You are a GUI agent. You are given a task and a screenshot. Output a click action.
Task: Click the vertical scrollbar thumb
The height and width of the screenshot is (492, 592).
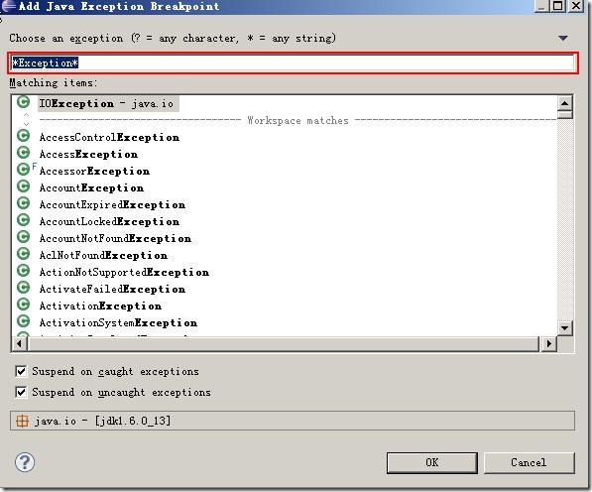[565, 114]
